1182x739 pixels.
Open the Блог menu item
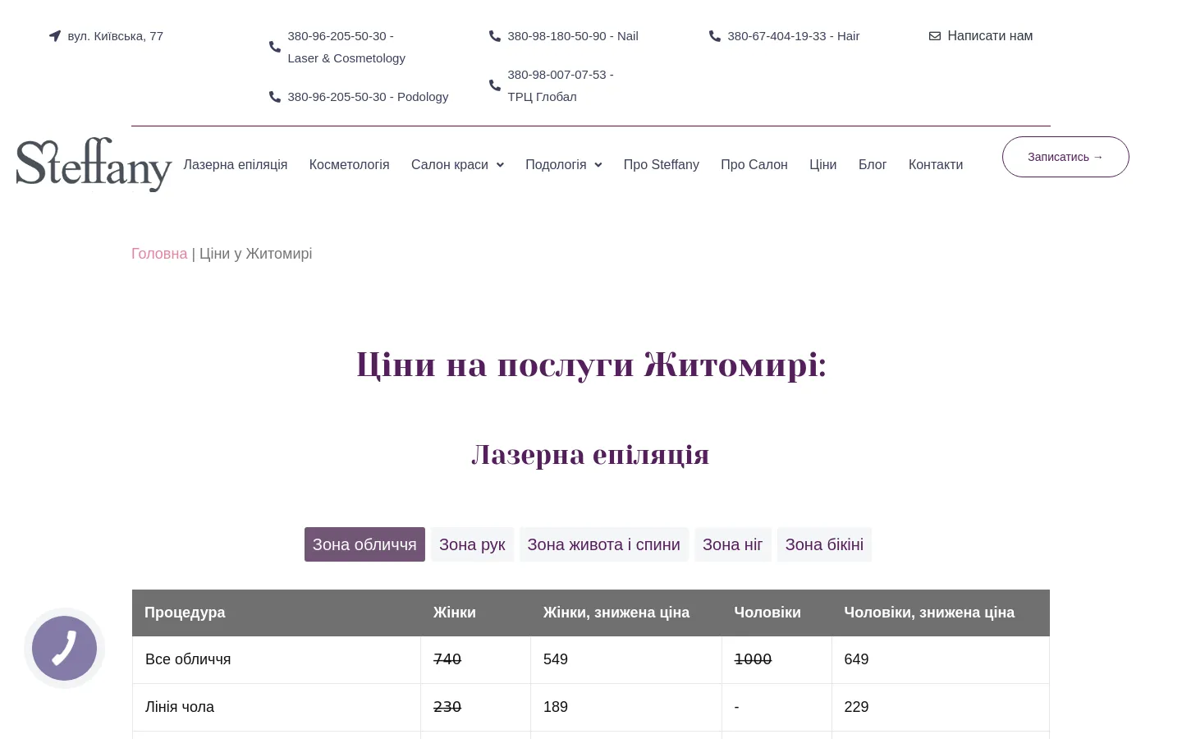[x=873, y=164]
